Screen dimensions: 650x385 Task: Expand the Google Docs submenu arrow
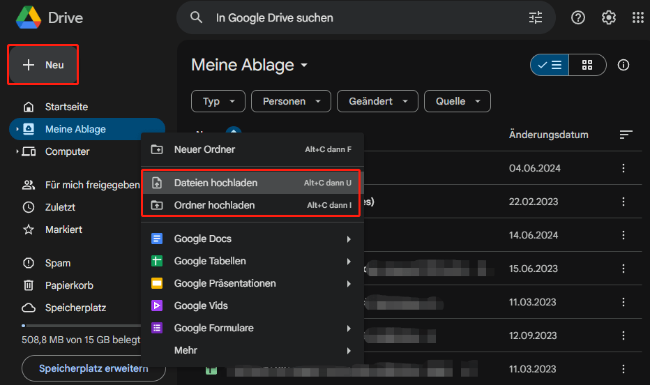pyautogui.click(x=349, y=239)
